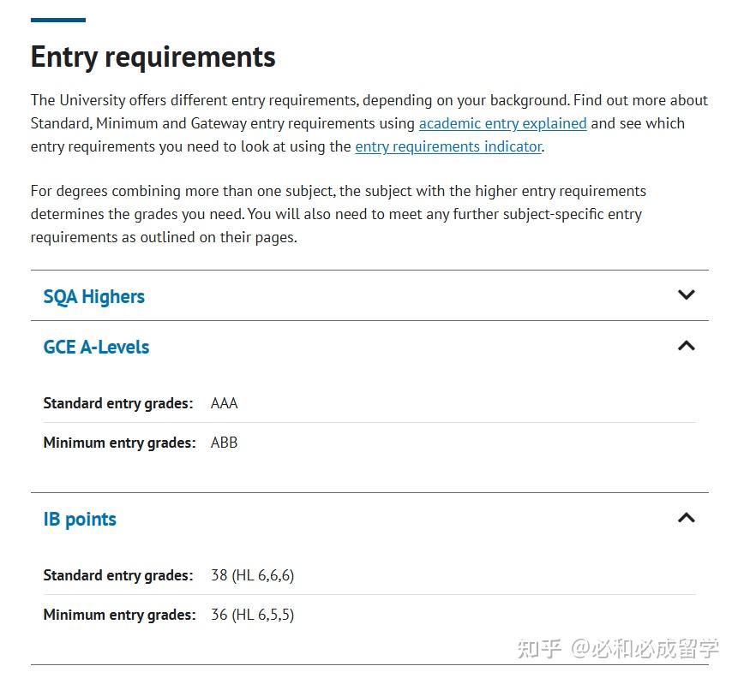
Task: Click Standard entry grades label under GCE A-Levels
Action: (118, 403)
